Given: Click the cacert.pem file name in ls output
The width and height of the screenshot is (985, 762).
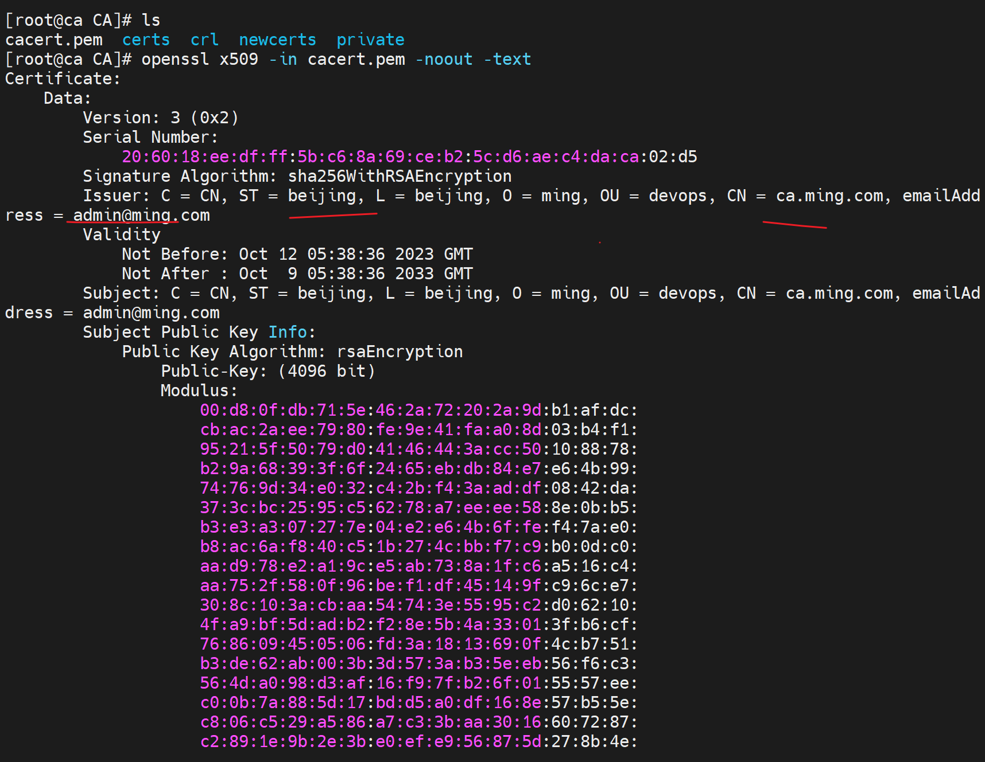Looking at the screenshot, I should [x=54, y=40].
